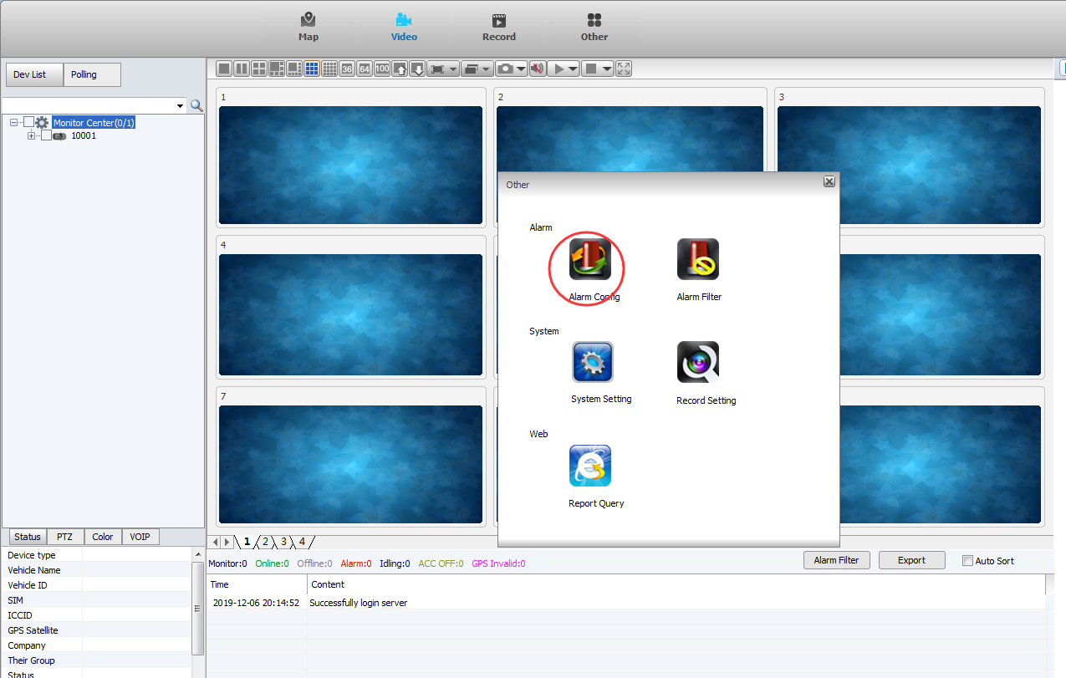Switch to 100-window layout
Screen dimensions: 1066x678
[x=382, y=69]
